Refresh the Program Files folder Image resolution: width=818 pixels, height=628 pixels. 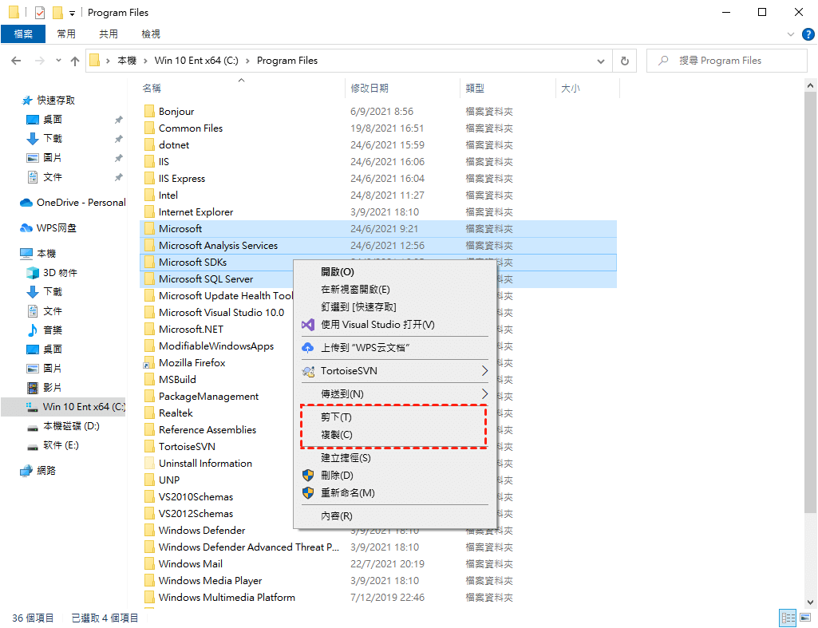click(x=624, y=61)
